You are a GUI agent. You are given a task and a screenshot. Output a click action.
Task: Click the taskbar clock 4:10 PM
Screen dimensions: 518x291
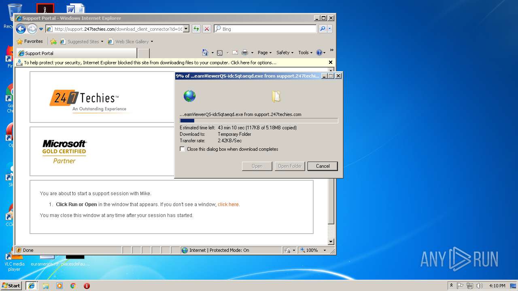click(497, 285)
